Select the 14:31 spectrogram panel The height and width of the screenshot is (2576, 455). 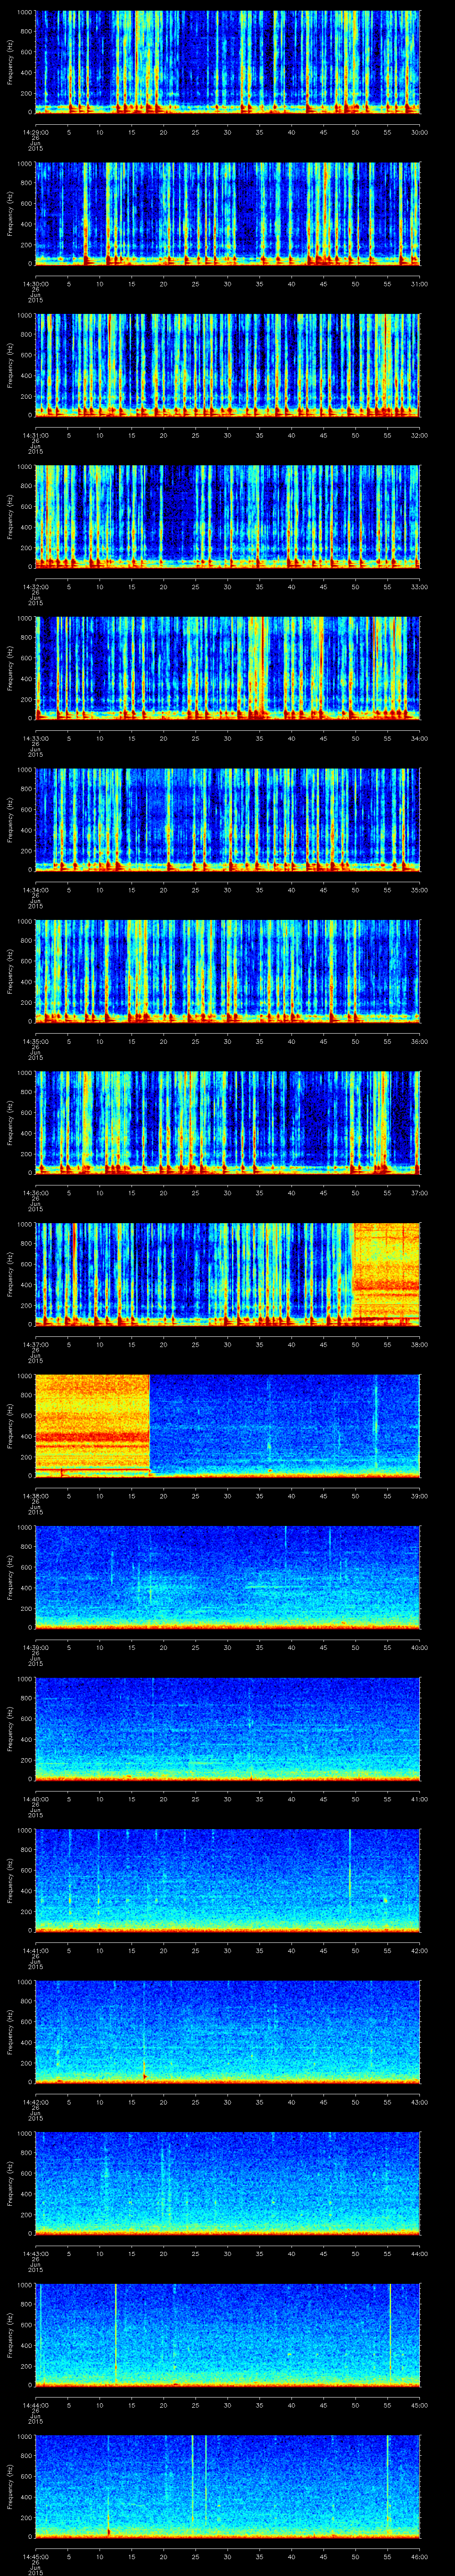227,365
